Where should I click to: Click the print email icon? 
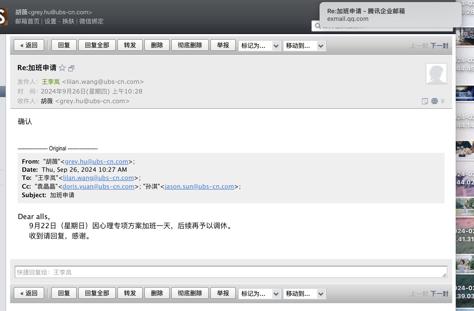(x=434, y=101)
